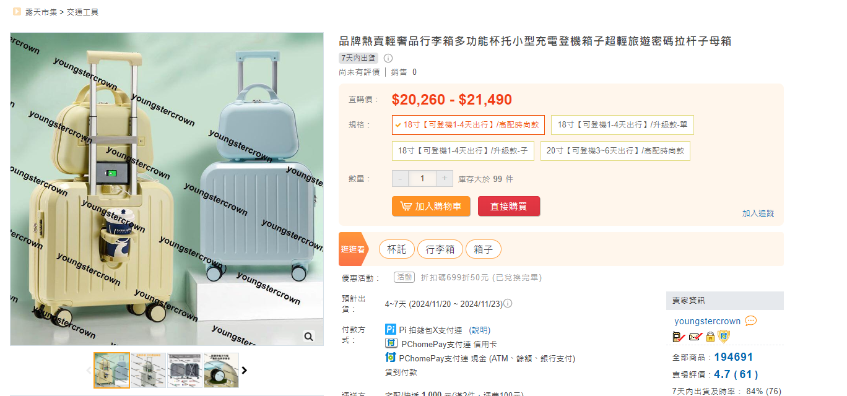The height and width of the screenshot is (396, 847).
Task: Click the quantity input field
Action: (x=422, y=179)
